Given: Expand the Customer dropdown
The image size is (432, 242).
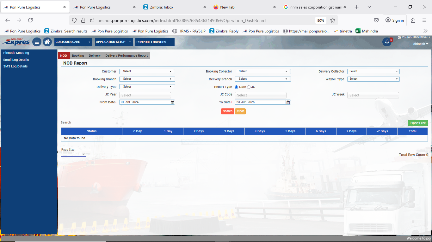Looking at the screenshot, I should coord(147,72).
